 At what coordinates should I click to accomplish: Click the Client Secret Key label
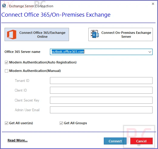point(27,100)
